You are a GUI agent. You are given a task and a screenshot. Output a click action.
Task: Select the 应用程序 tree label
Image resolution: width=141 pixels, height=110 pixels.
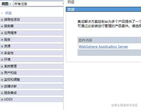tap(10, 33)
